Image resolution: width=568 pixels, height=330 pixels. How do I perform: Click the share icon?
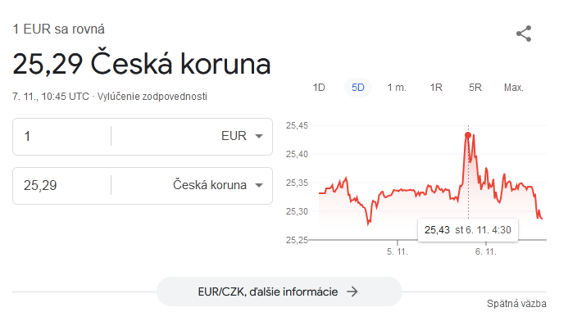pyautogui.click(x=524, y=34)
